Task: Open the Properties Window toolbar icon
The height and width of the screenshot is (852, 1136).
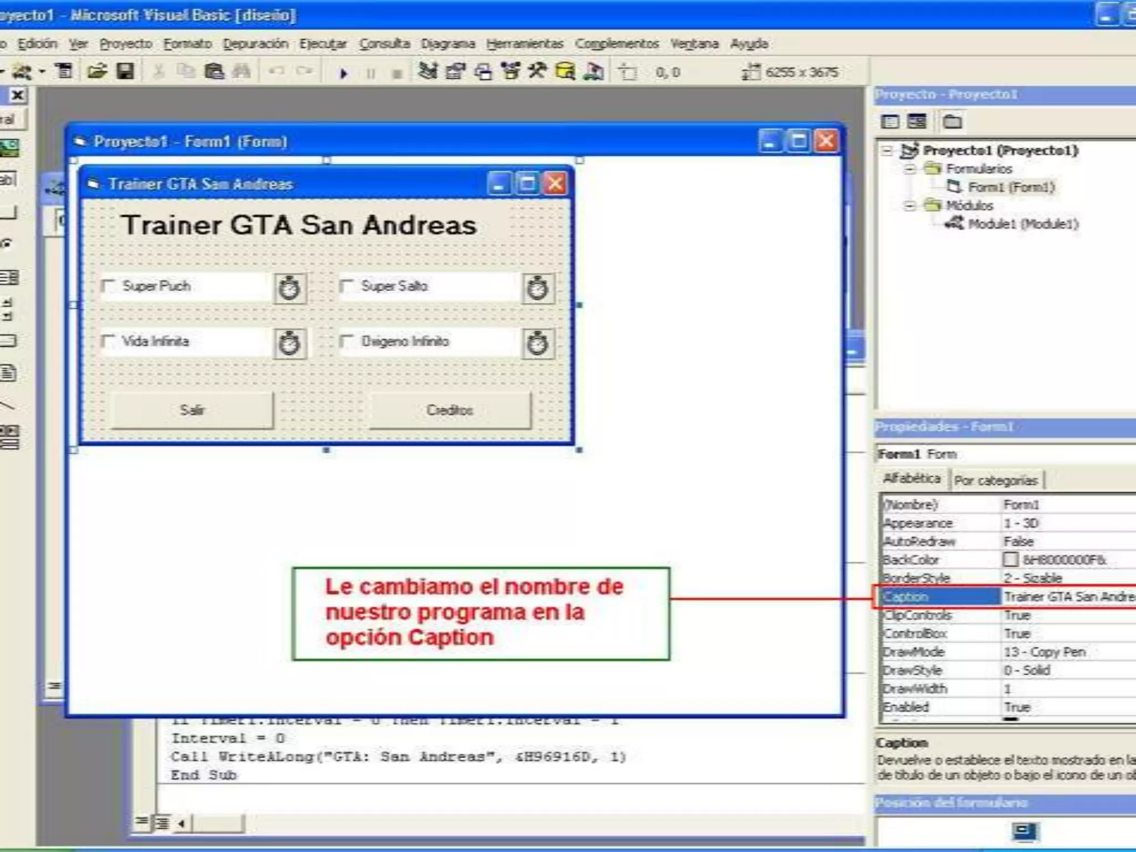Action: coord(455,72)
